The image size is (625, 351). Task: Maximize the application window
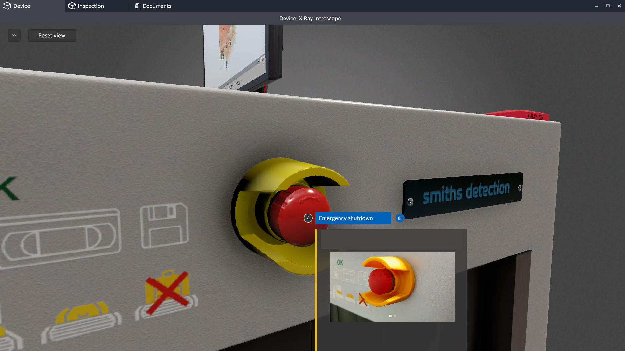click(x=608, y=6)
